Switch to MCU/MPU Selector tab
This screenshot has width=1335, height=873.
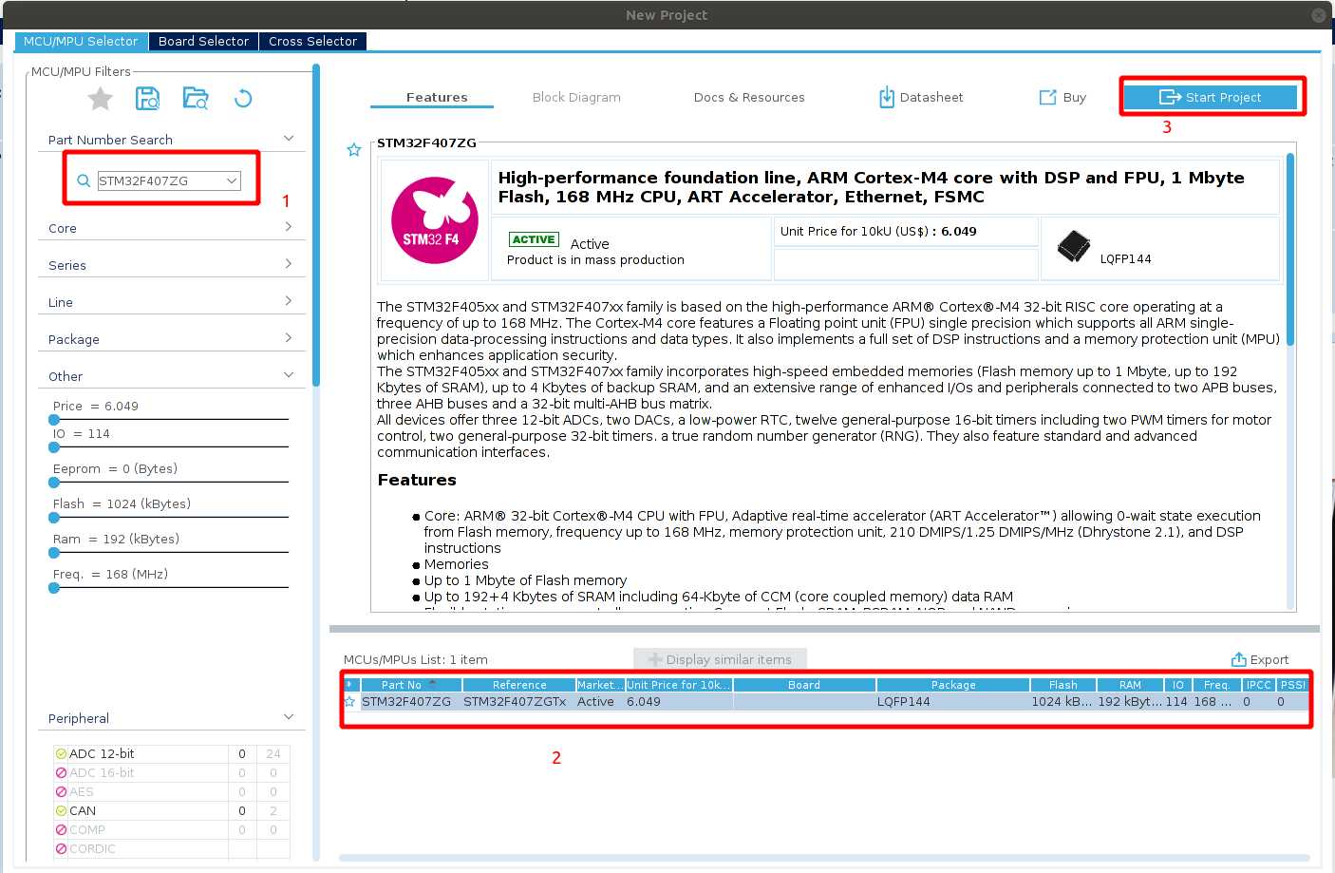81,41
